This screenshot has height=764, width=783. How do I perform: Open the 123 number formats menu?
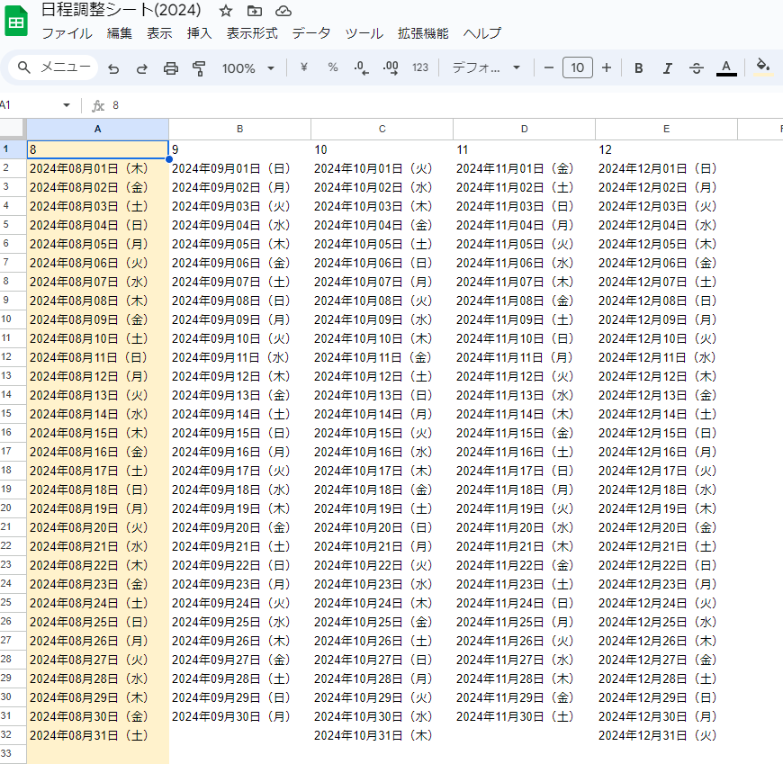(x=420, y=67)
